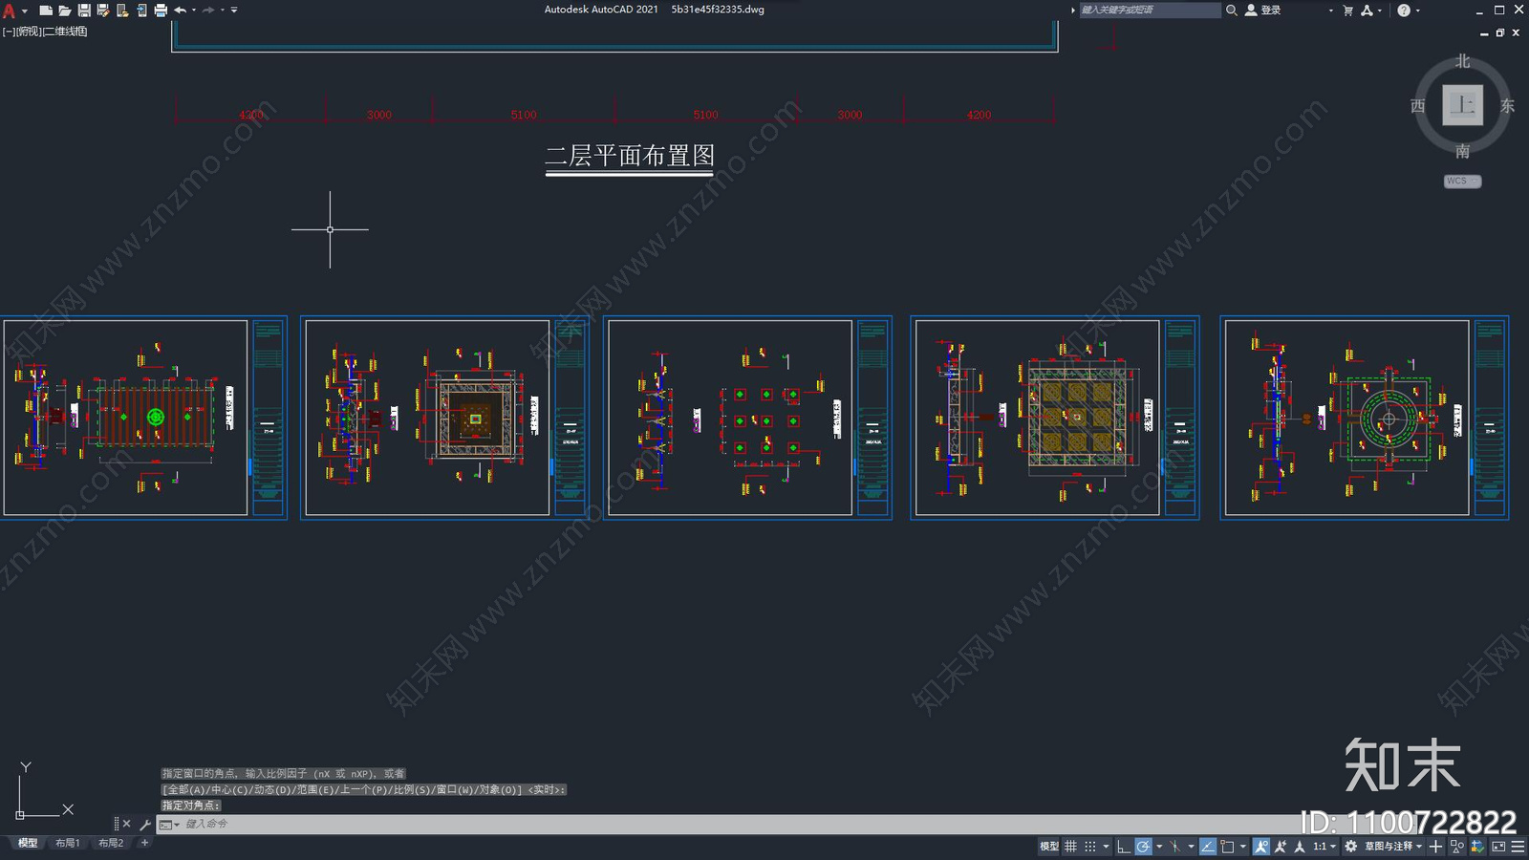This screenshot has width=1529, height=860.
Task: Click the keyword search input field
Action: (x=1150, y=10)
